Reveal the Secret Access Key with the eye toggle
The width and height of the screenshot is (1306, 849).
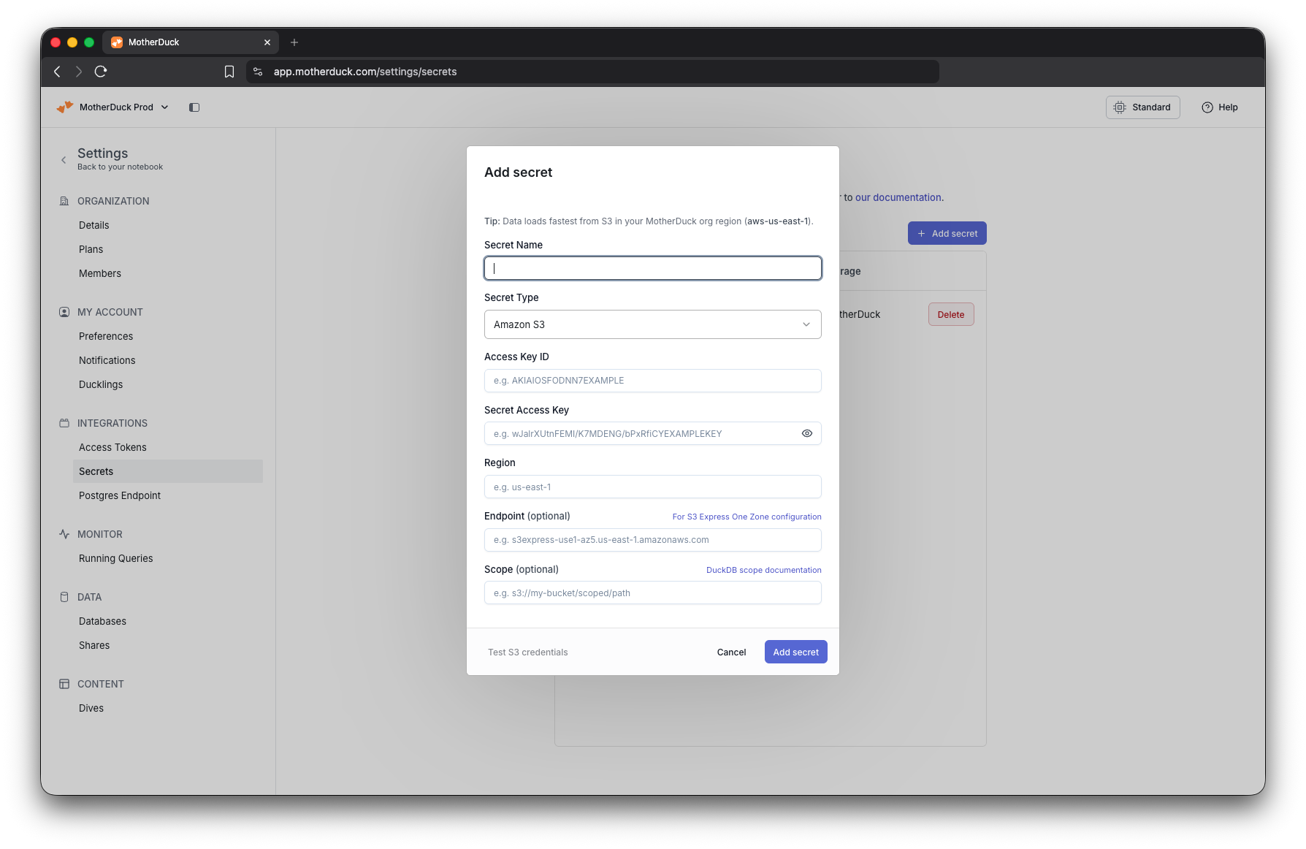(x=806, y=433)
